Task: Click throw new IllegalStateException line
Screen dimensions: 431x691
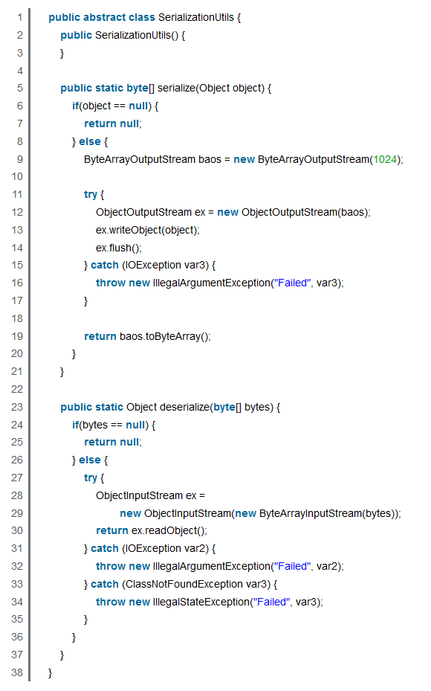Action: 210,602
